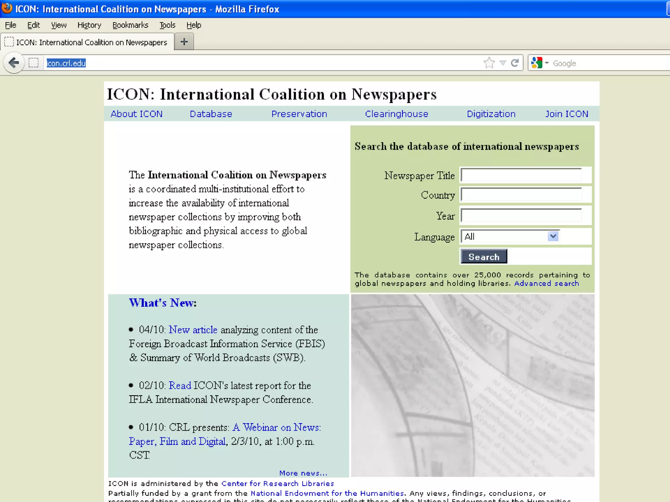Click the Firefox logo in title bar
The image size is (670, 502).
tap(7, 8)
